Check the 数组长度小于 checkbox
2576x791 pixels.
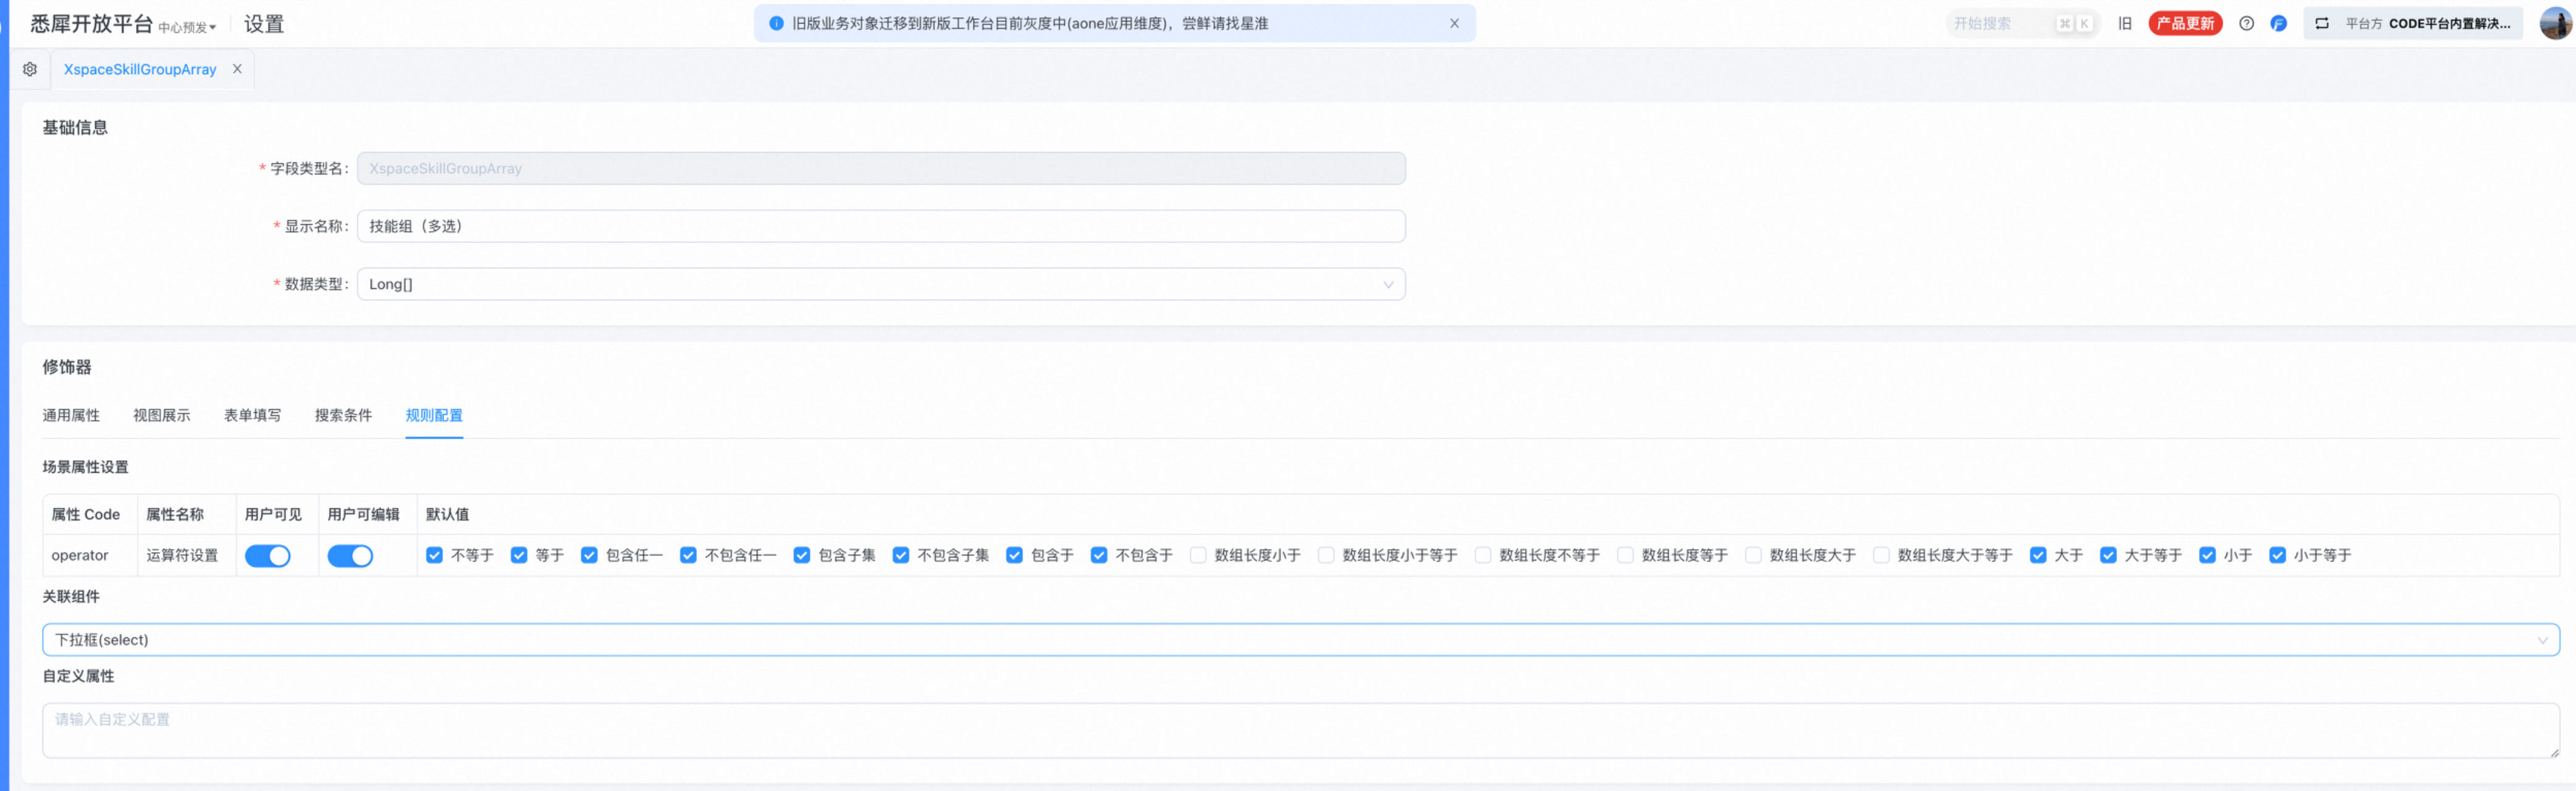pos(1198,555)
